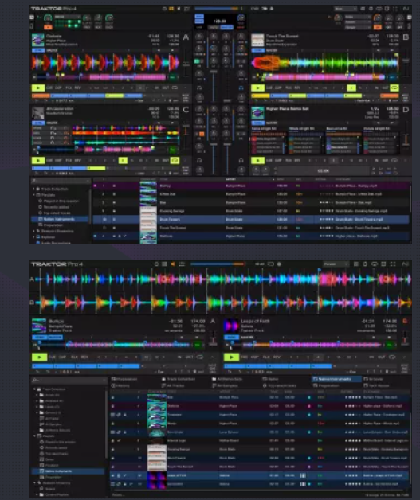420x500 pixels.
Task: Open History favorite tab in bottom browser
Action: point(120,385)
